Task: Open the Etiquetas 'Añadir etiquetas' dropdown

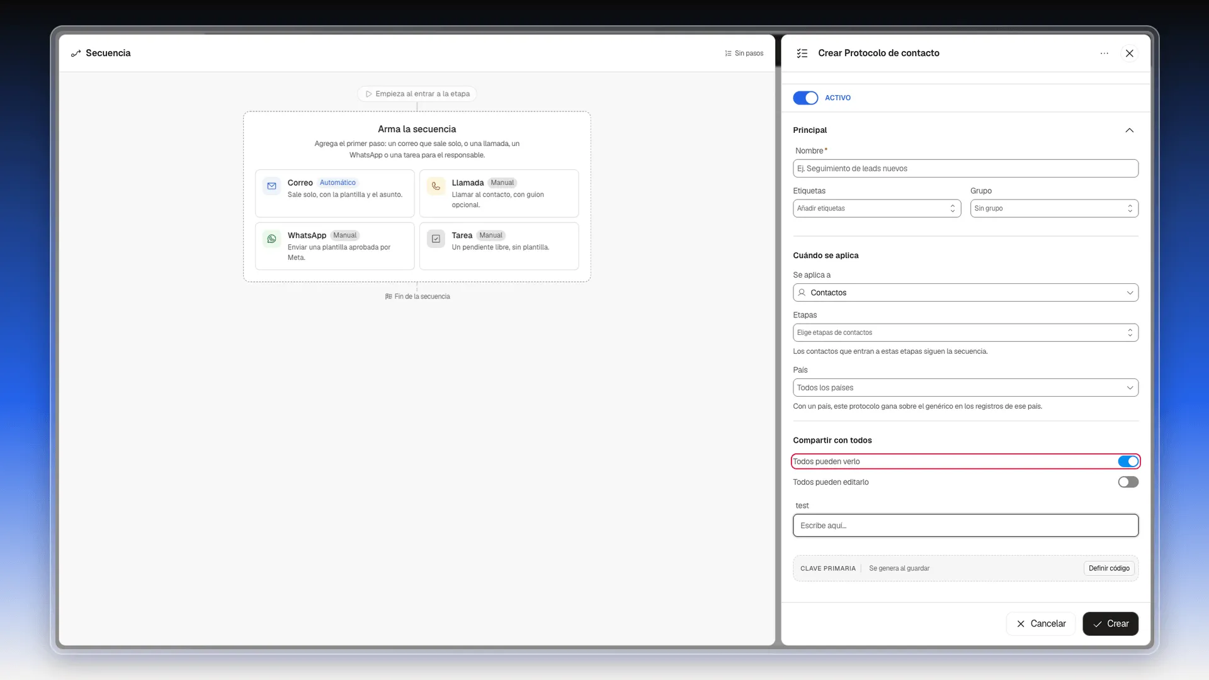Action: [877, 208]
